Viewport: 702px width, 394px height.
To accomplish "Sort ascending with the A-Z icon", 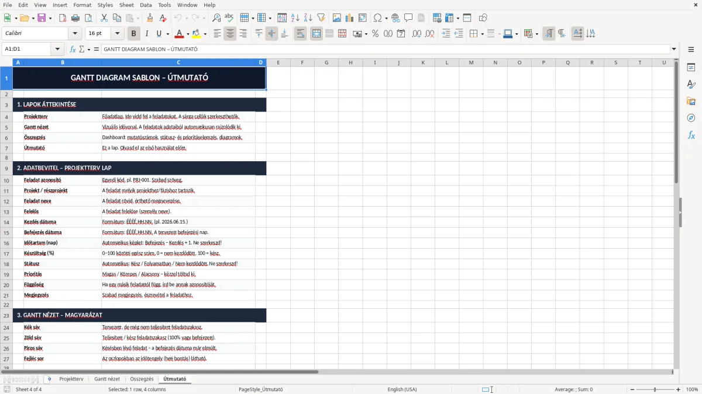I will tap(295, 18).
